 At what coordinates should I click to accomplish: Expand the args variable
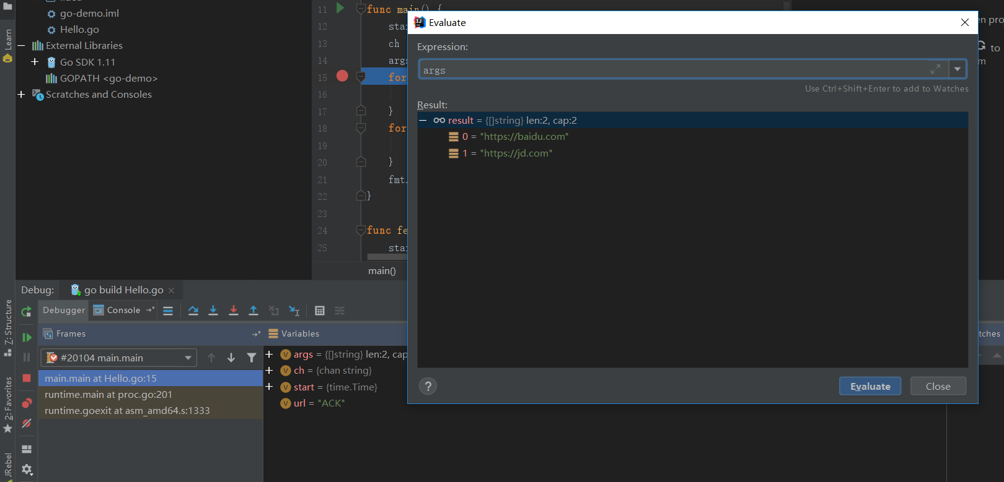269,355
